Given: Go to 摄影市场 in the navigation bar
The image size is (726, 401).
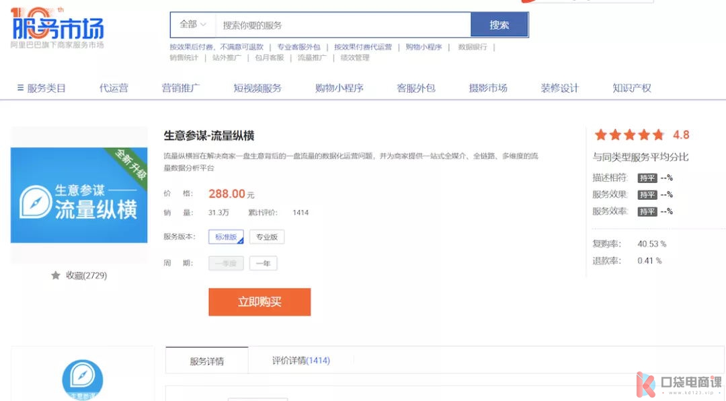Looking at the screenshot, I should [x=488, y=88].
